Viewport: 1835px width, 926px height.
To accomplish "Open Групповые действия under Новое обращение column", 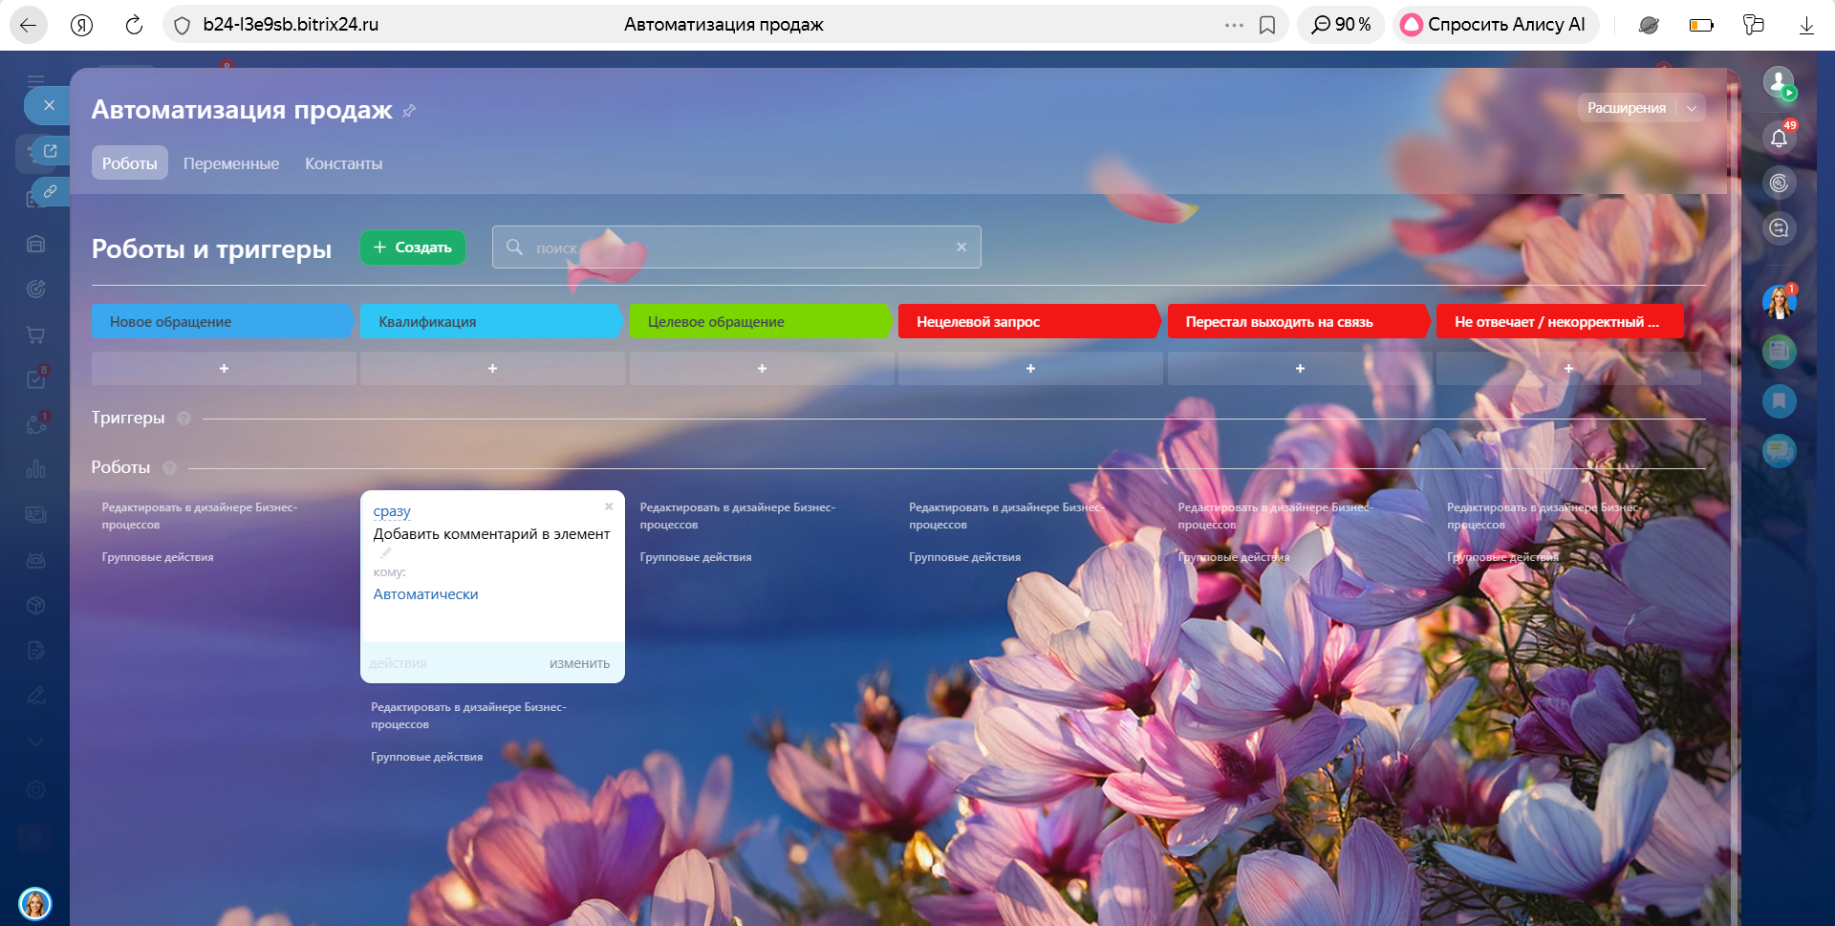I will [158, 557].
